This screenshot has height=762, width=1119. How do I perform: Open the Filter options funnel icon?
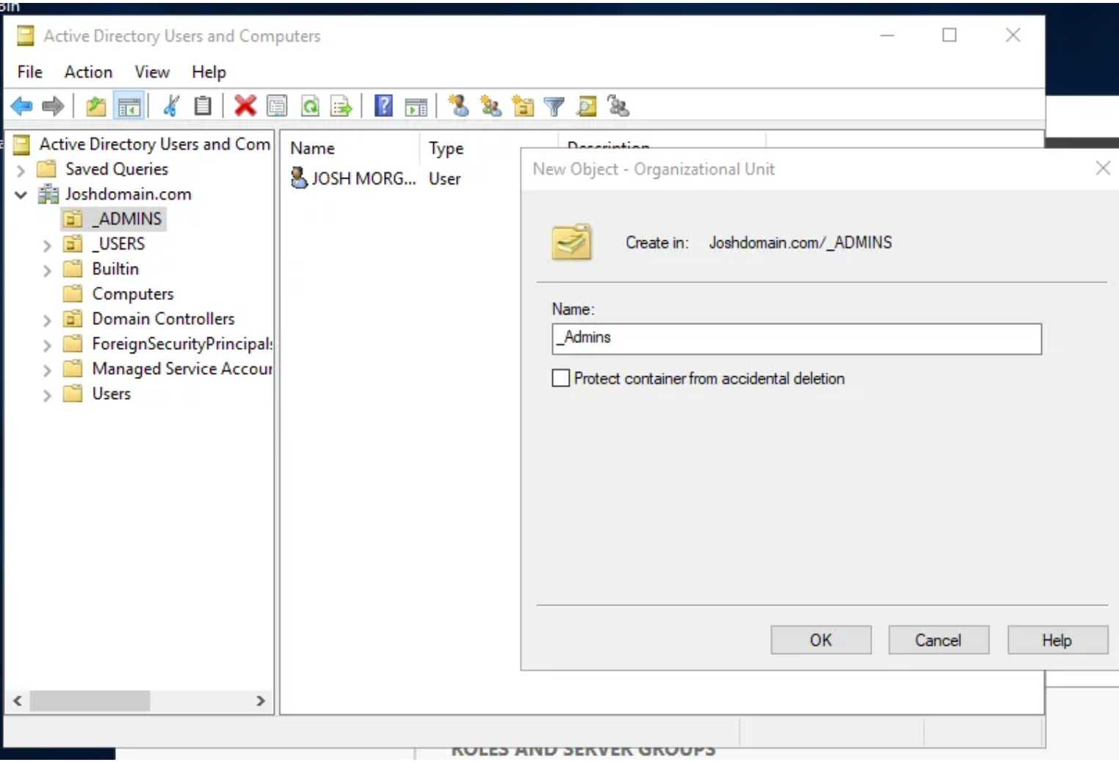click(554, 107)
